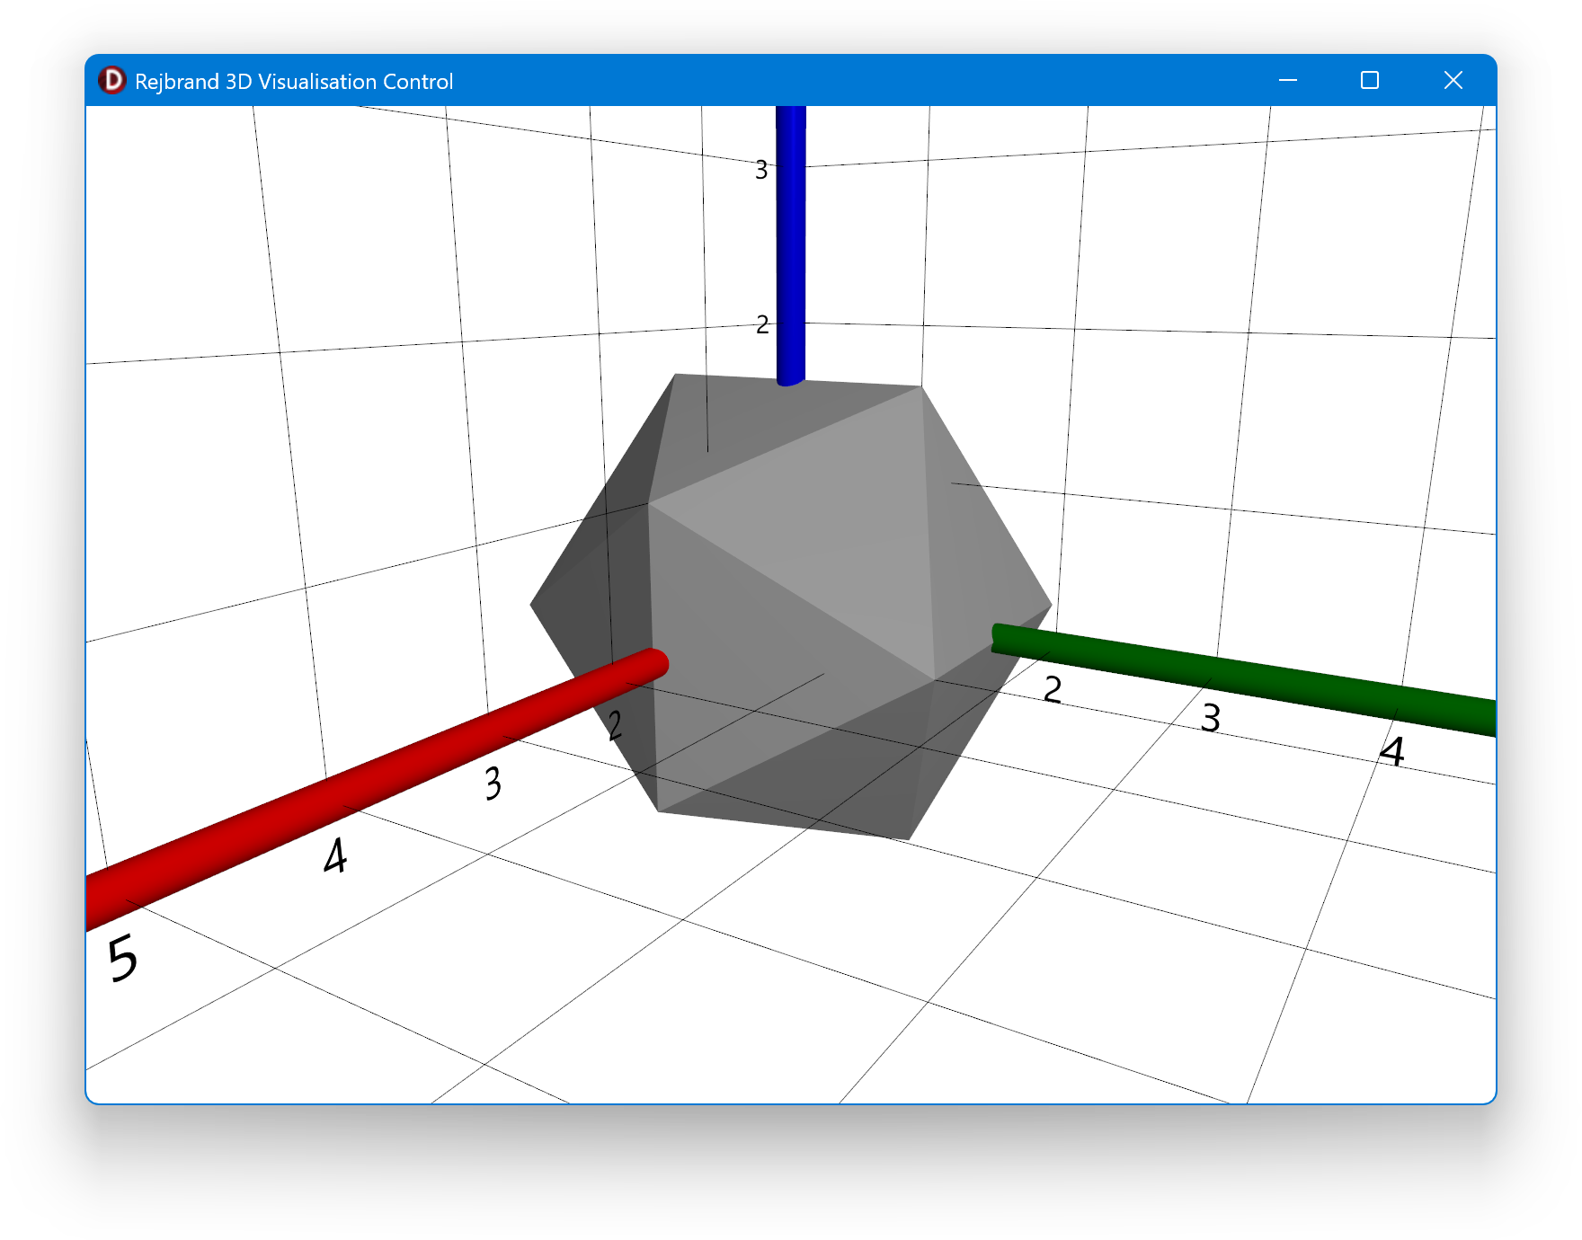
Task: Click the tick label 5 near red axis
Action: point(122,958)
